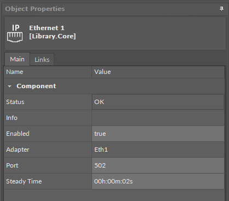Edit the Steady Time value 00h:00m:02s
The image size is (229, 201).
[x=158, y=181]
